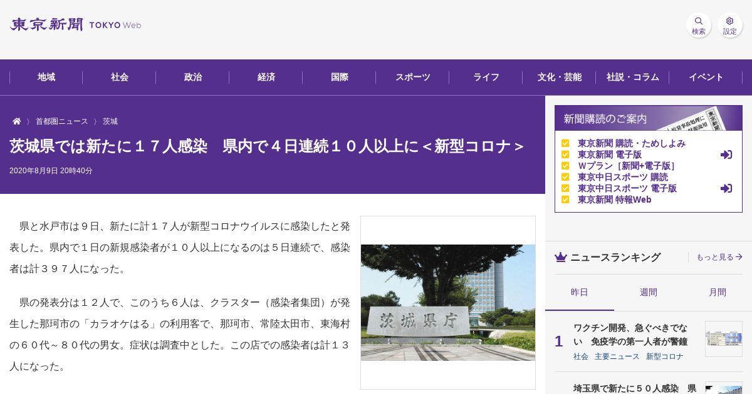Open the search (検索) icon
752x394 pixels.
click(x=699, y=25)
